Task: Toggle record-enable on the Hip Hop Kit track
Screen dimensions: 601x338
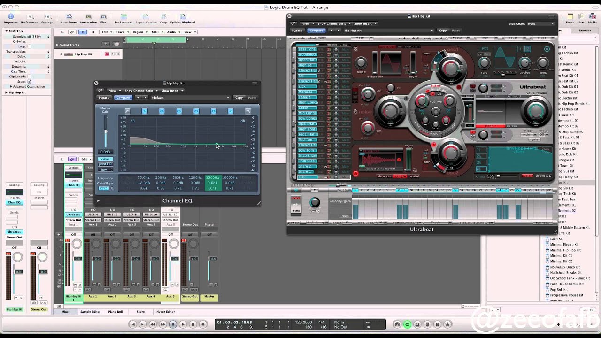Action: [x=107, y=54]
